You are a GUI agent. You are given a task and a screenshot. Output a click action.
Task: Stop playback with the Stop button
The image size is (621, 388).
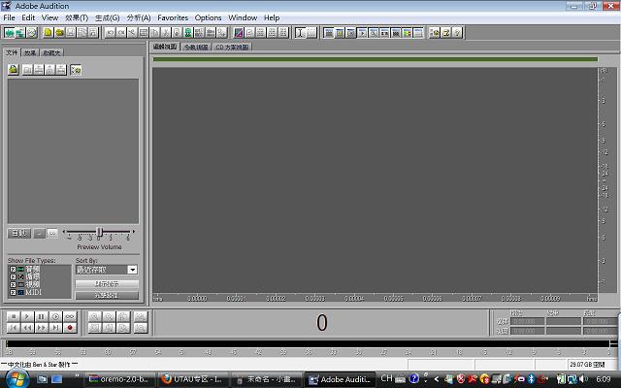13,316
